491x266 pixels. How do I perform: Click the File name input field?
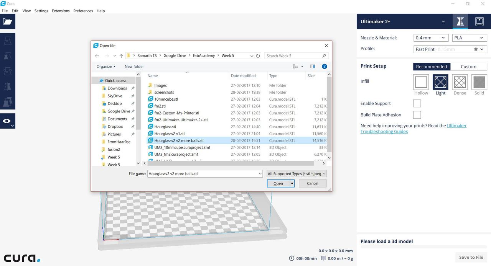pyautogui.click(x=202, y=174)
